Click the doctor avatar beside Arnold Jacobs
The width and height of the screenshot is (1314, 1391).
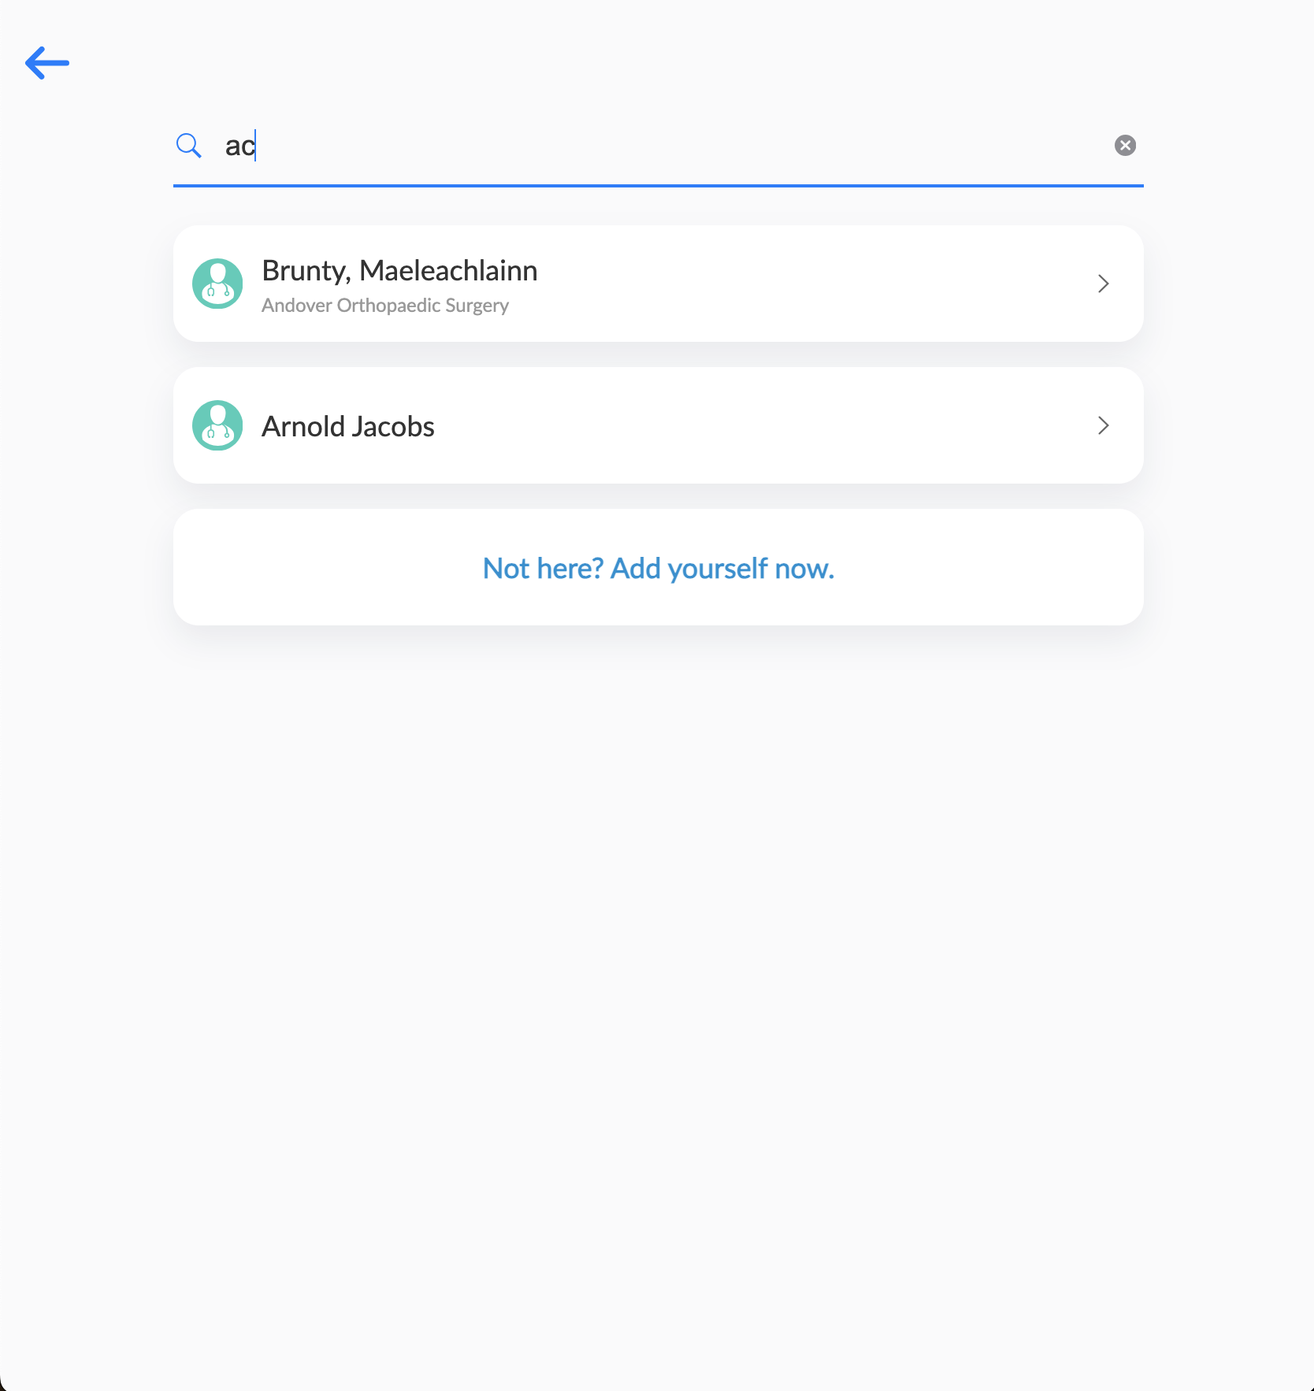[x=217, y=425]
